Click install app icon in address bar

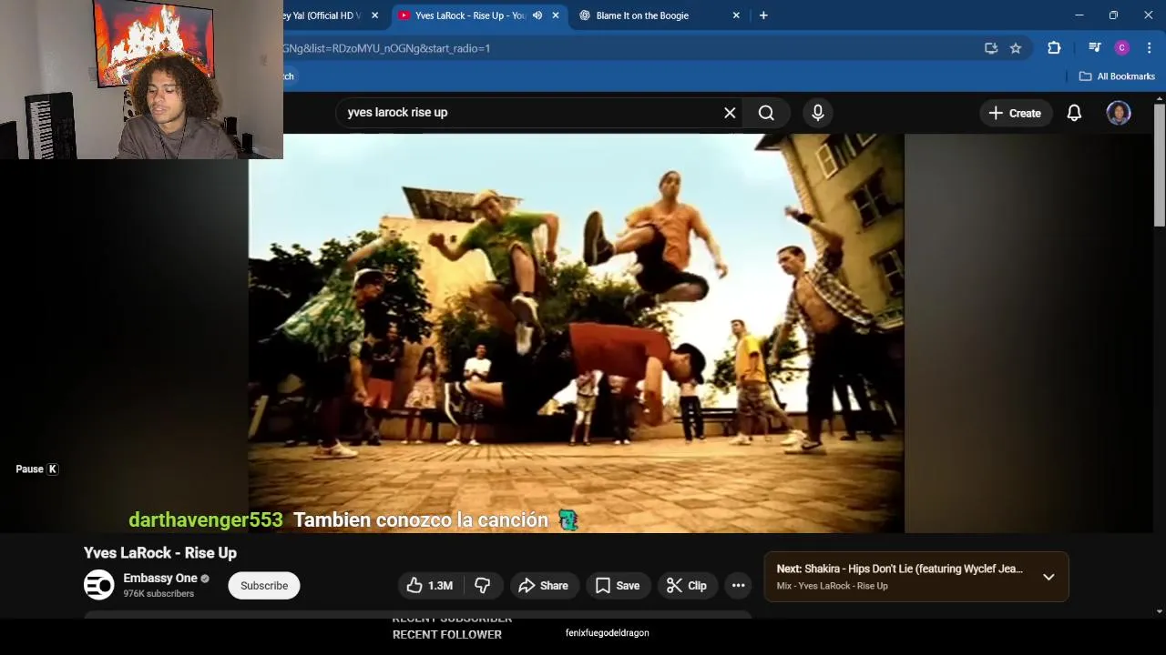click(x=991, y=48)
